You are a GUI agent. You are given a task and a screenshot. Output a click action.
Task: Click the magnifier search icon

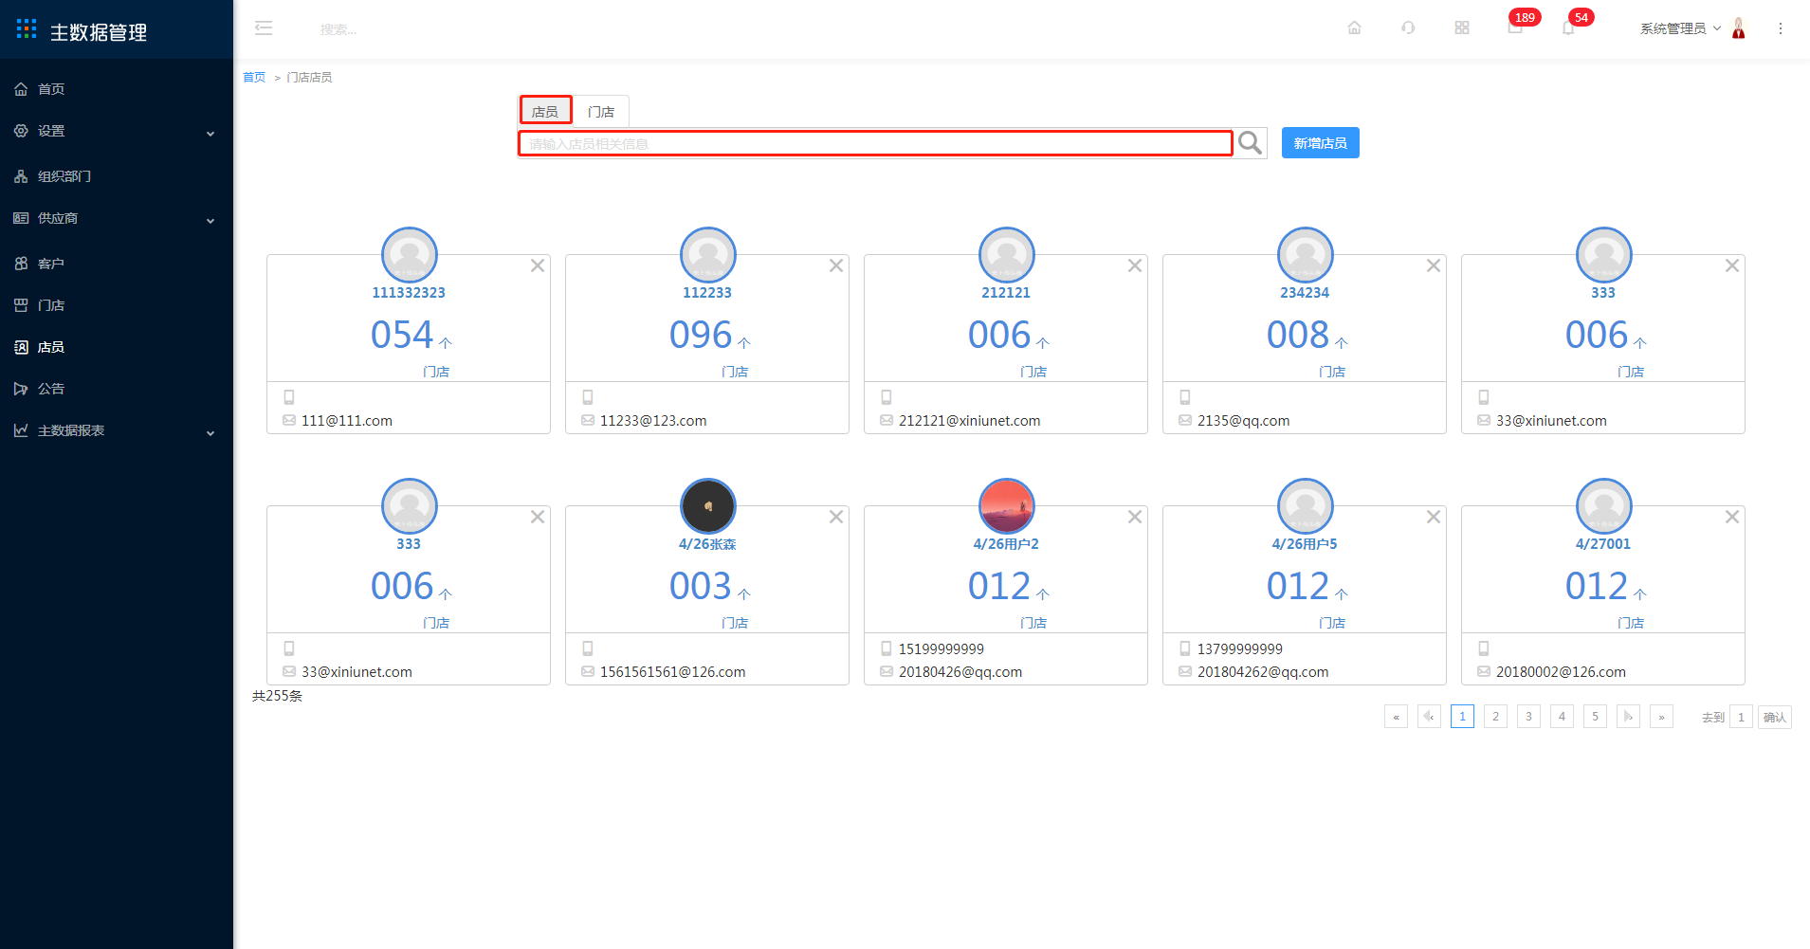pyautogui.click(x=1250, y=143)
